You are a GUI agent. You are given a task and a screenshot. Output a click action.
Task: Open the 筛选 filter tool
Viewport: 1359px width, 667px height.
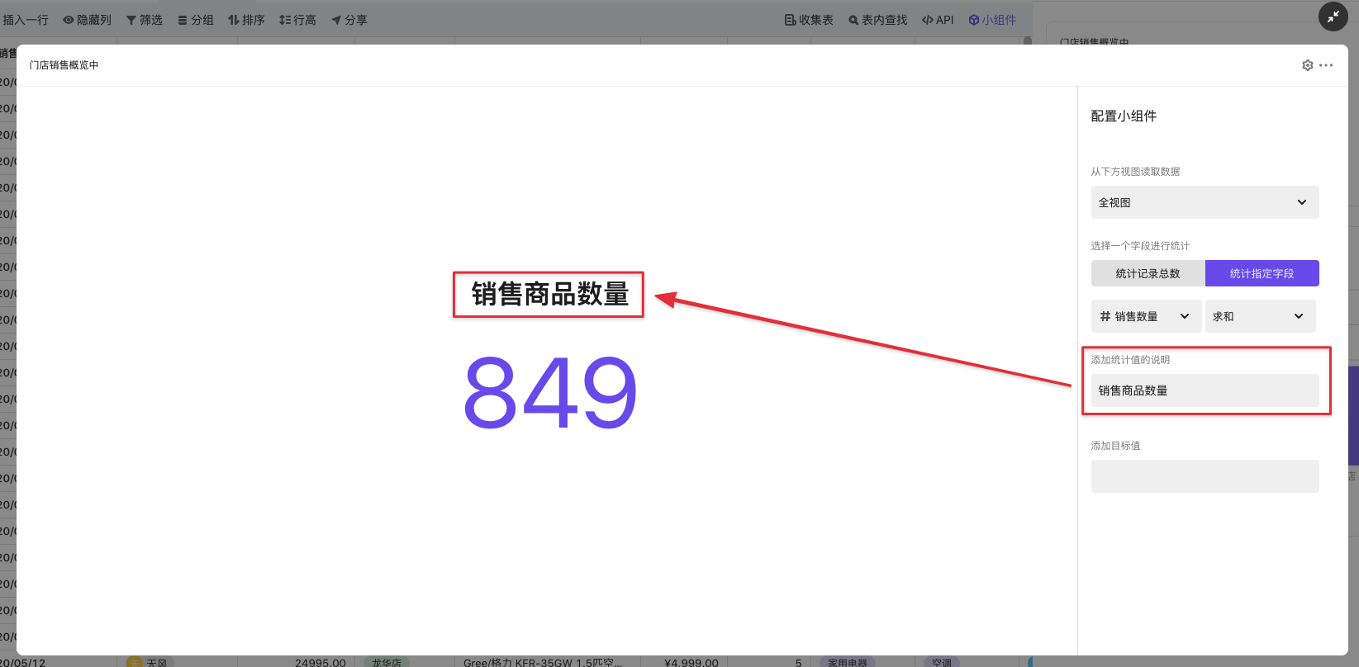(x=145, y=20)
